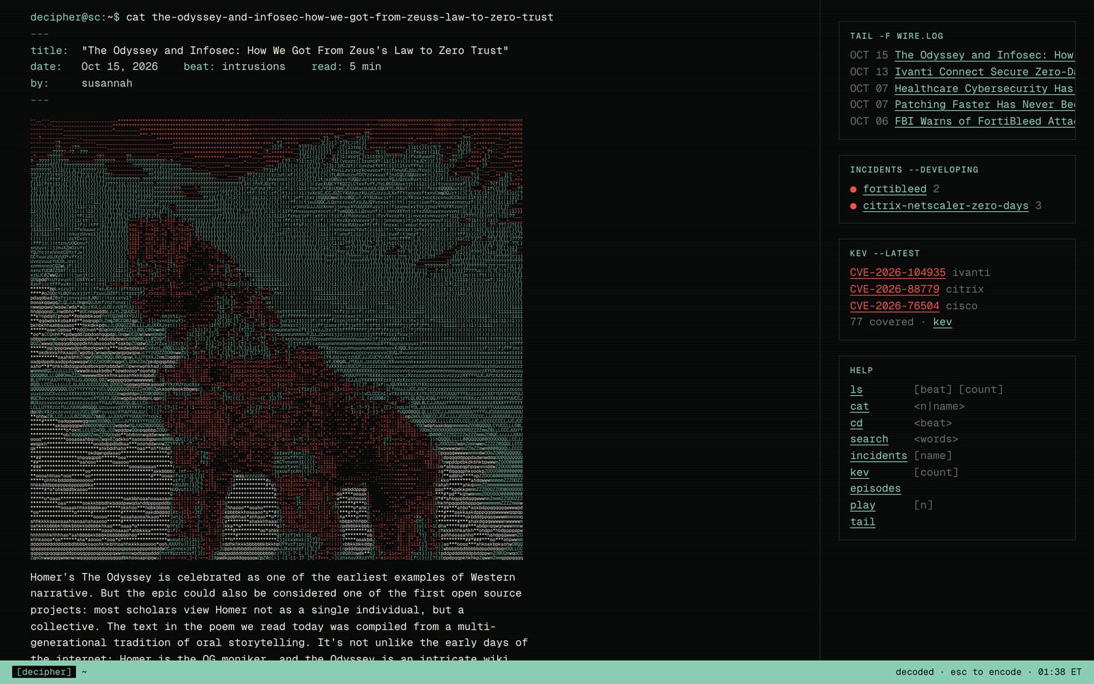Click the "TAIL -F WIRE.LOG" panel heading
Image resolution: width=1094 pixels, height=684 pixels.
(896, 36)
